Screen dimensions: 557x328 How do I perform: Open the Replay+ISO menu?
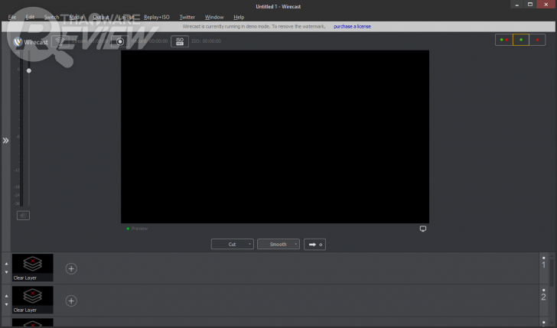157,17
